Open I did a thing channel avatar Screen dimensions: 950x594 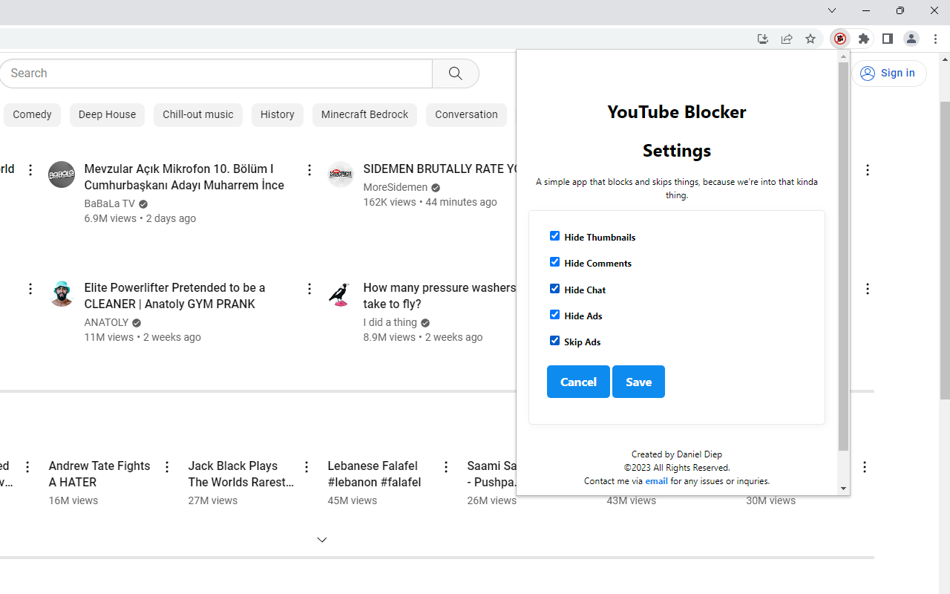point(341,293)
